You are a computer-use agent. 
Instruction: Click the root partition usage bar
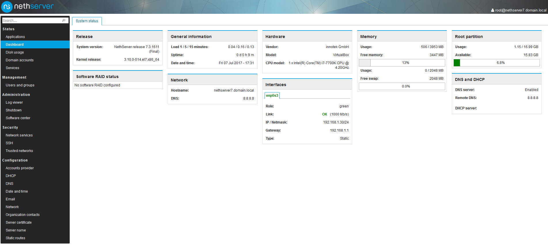click(x=497, y=63)
